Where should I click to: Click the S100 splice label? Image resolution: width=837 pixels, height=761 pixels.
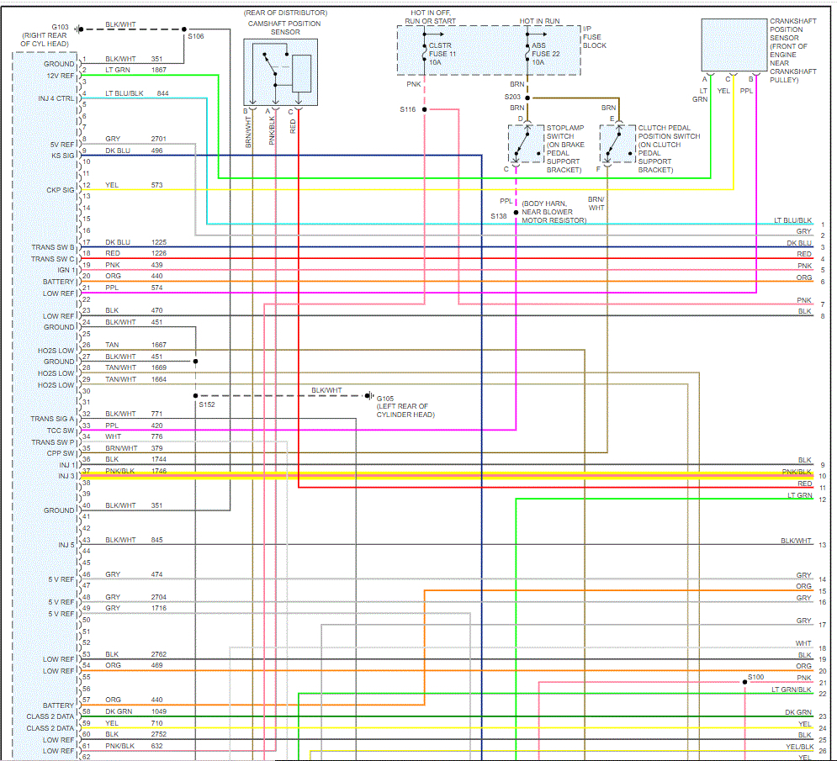(756, 677)
